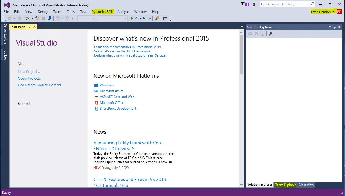
Task: Open the Toolbox side tab
Action: (x=5, y=55)
